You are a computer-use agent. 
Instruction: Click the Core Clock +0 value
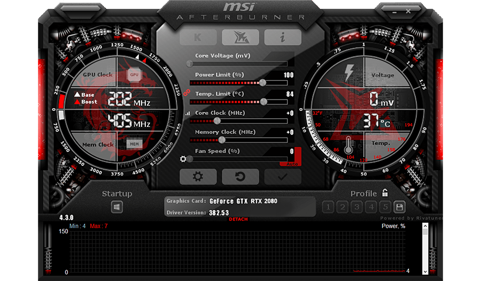tap(290, 113)
